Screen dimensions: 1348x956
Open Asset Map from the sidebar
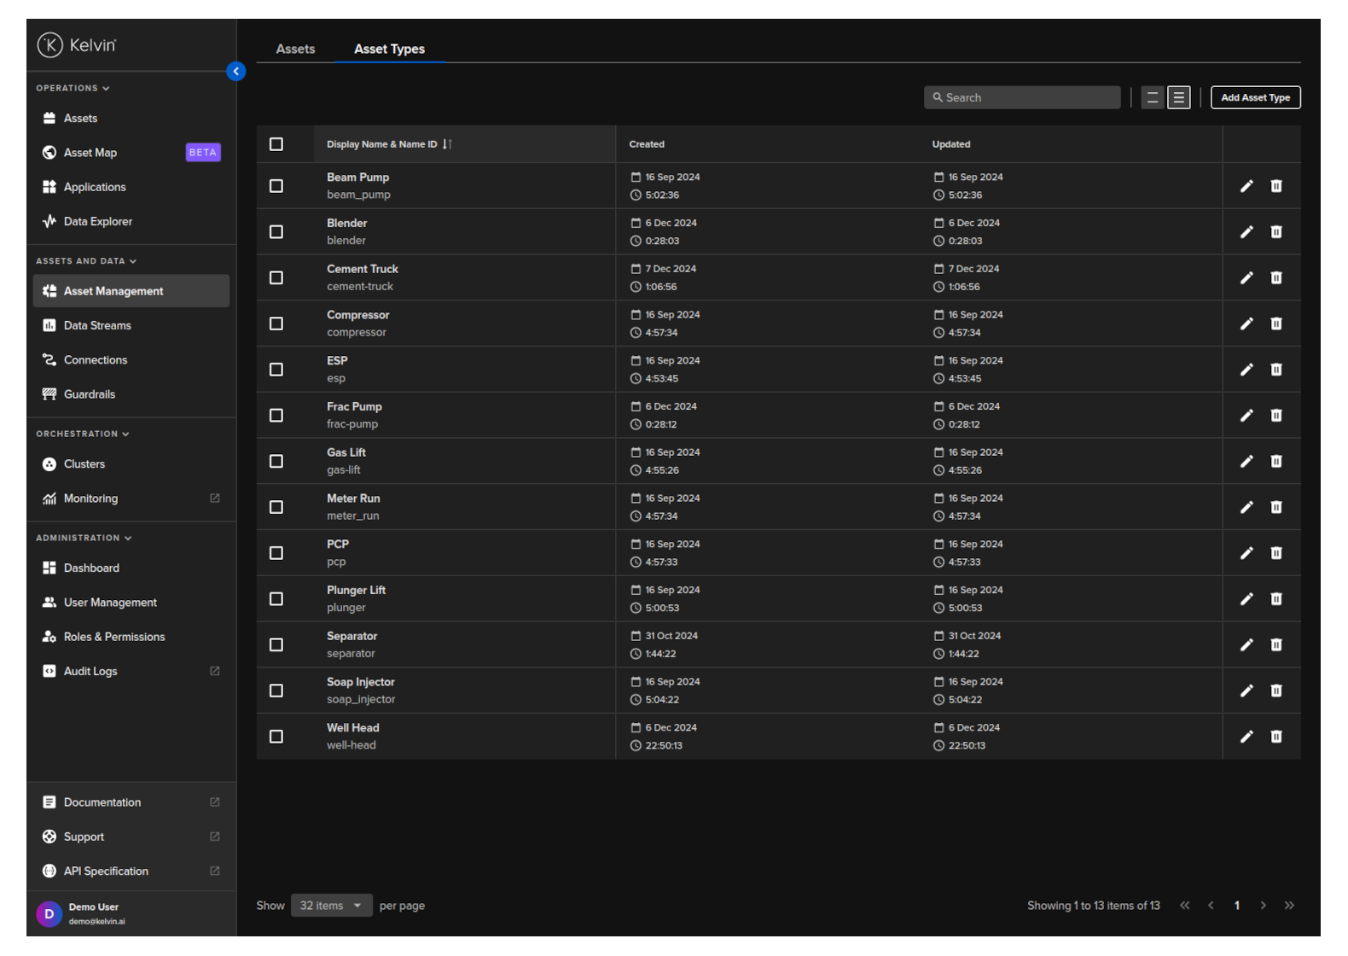[90, 153]
